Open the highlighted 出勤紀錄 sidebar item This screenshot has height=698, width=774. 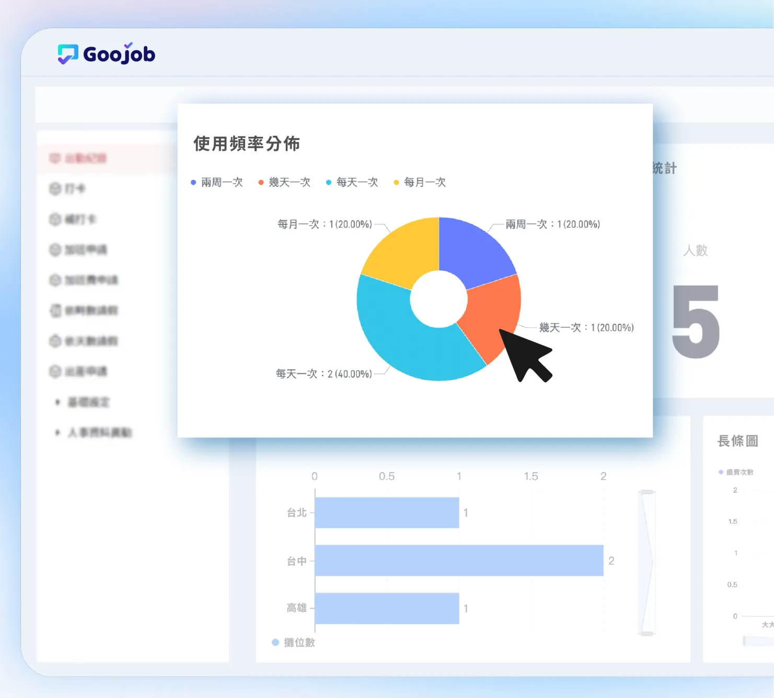click(x=107, y=158)
